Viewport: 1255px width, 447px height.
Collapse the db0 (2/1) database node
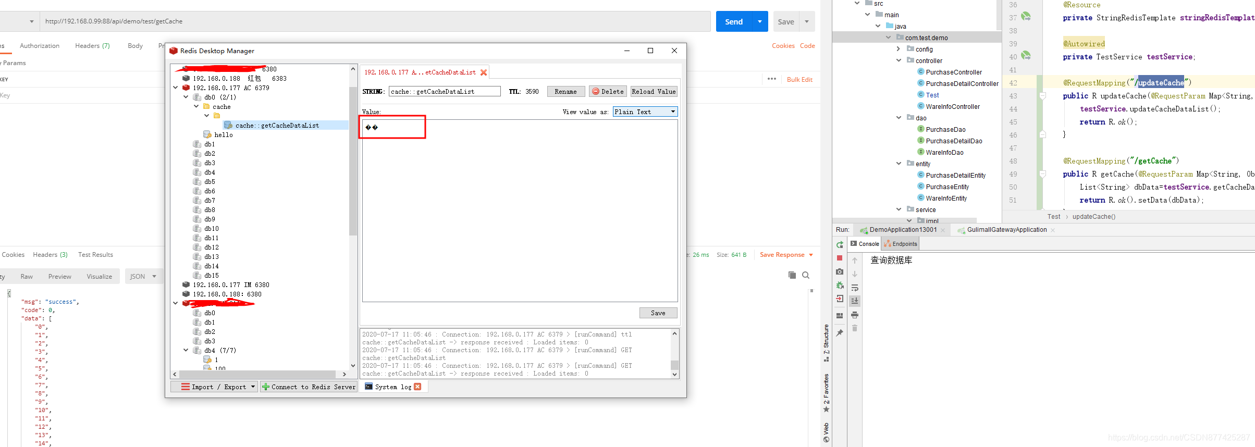click(186, 97)
